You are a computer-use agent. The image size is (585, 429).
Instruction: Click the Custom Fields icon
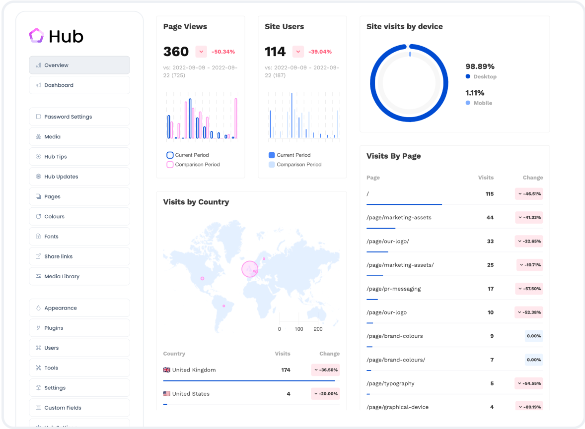coord(38,408)
